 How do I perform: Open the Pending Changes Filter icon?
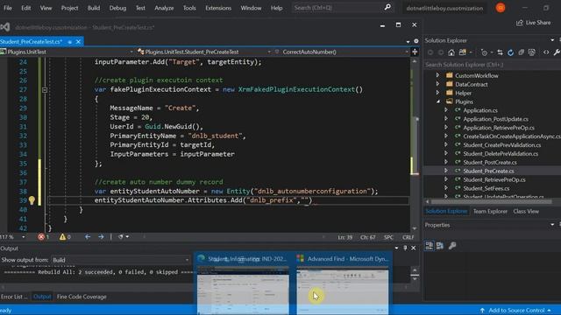click(x=484, y=52)
